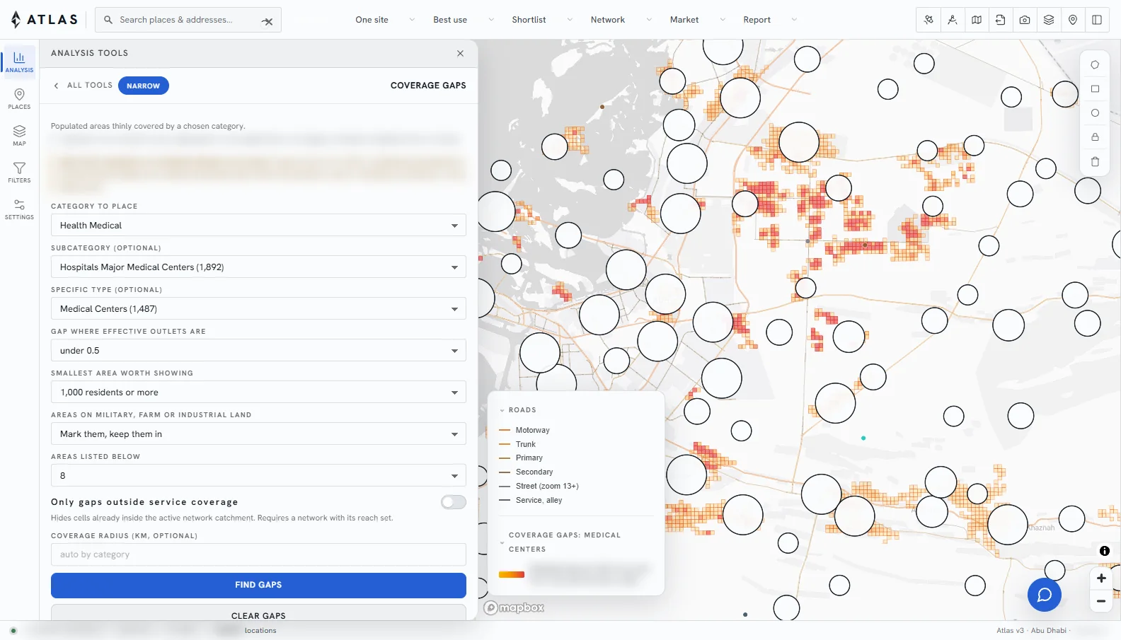Select the circle draw tool

tap(1095, 113)
